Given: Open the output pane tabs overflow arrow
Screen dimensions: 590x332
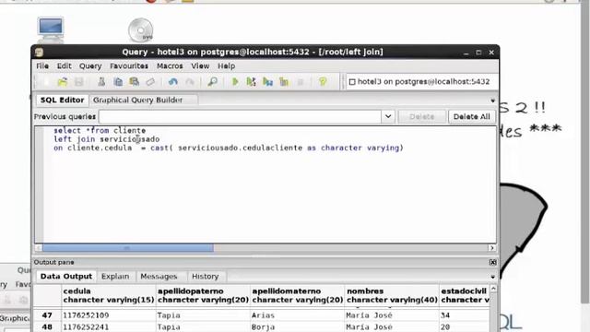Looking at the screenshot, I should click(x=492, y=277).
